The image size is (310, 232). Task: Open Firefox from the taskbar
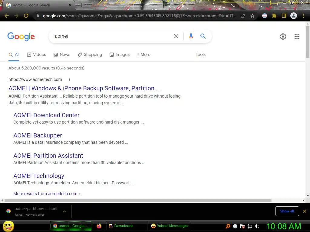(99, 226)
